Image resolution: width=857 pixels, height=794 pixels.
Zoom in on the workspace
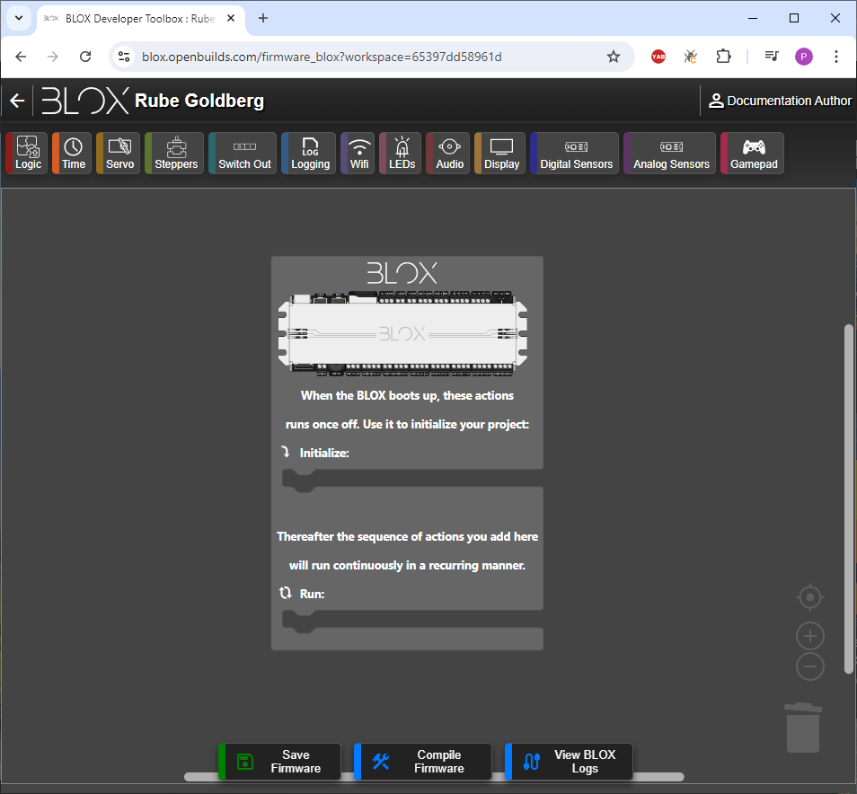(810, 636)
